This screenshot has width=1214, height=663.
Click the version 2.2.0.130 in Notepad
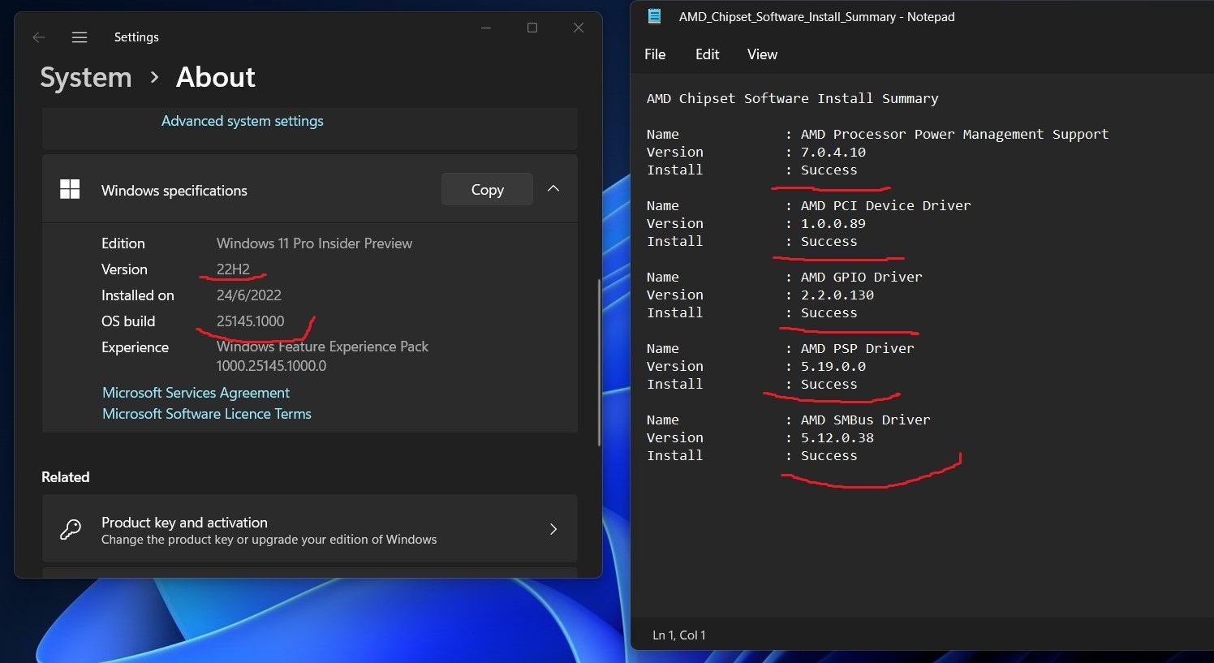pyautogui.click(x=837, y=295)
